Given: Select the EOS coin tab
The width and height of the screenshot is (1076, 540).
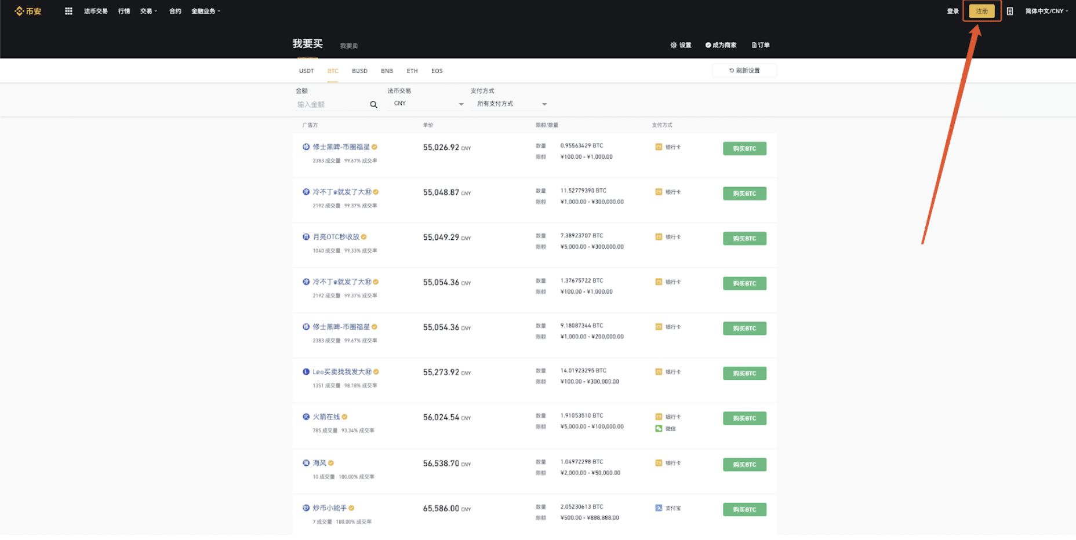Looking at the screenshot, I should coord(437,71).
